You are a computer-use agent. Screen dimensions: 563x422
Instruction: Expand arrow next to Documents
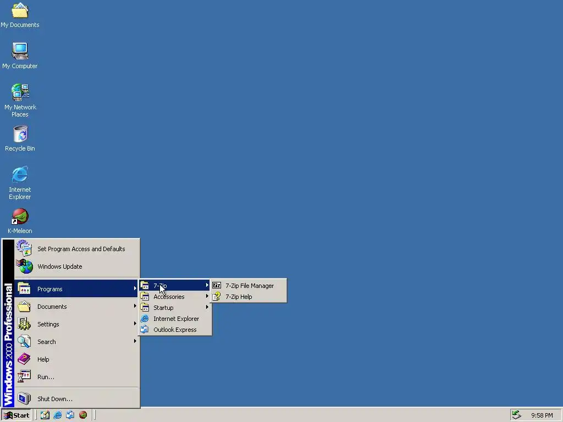tap(135, 306)
